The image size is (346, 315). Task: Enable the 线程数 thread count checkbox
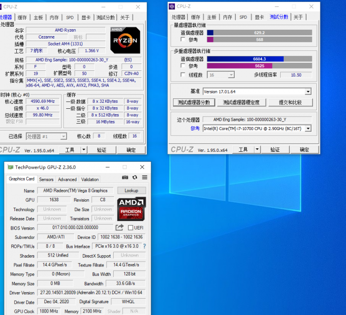tap(183, 75)
